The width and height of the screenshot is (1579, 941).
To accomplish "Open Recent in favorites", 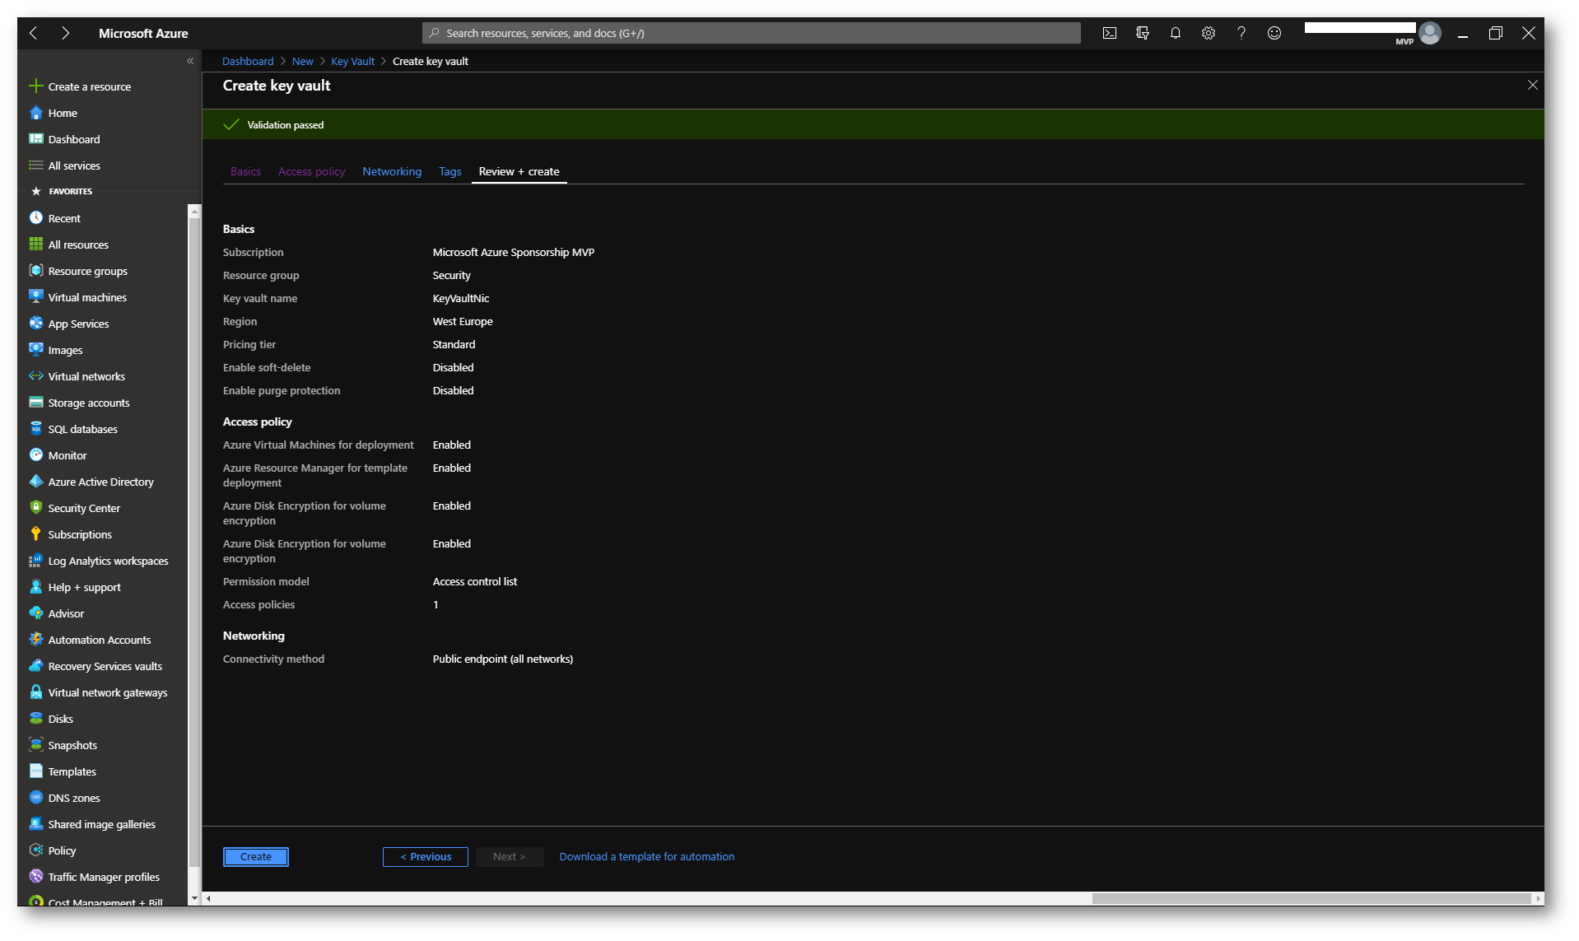I will 64,218.
